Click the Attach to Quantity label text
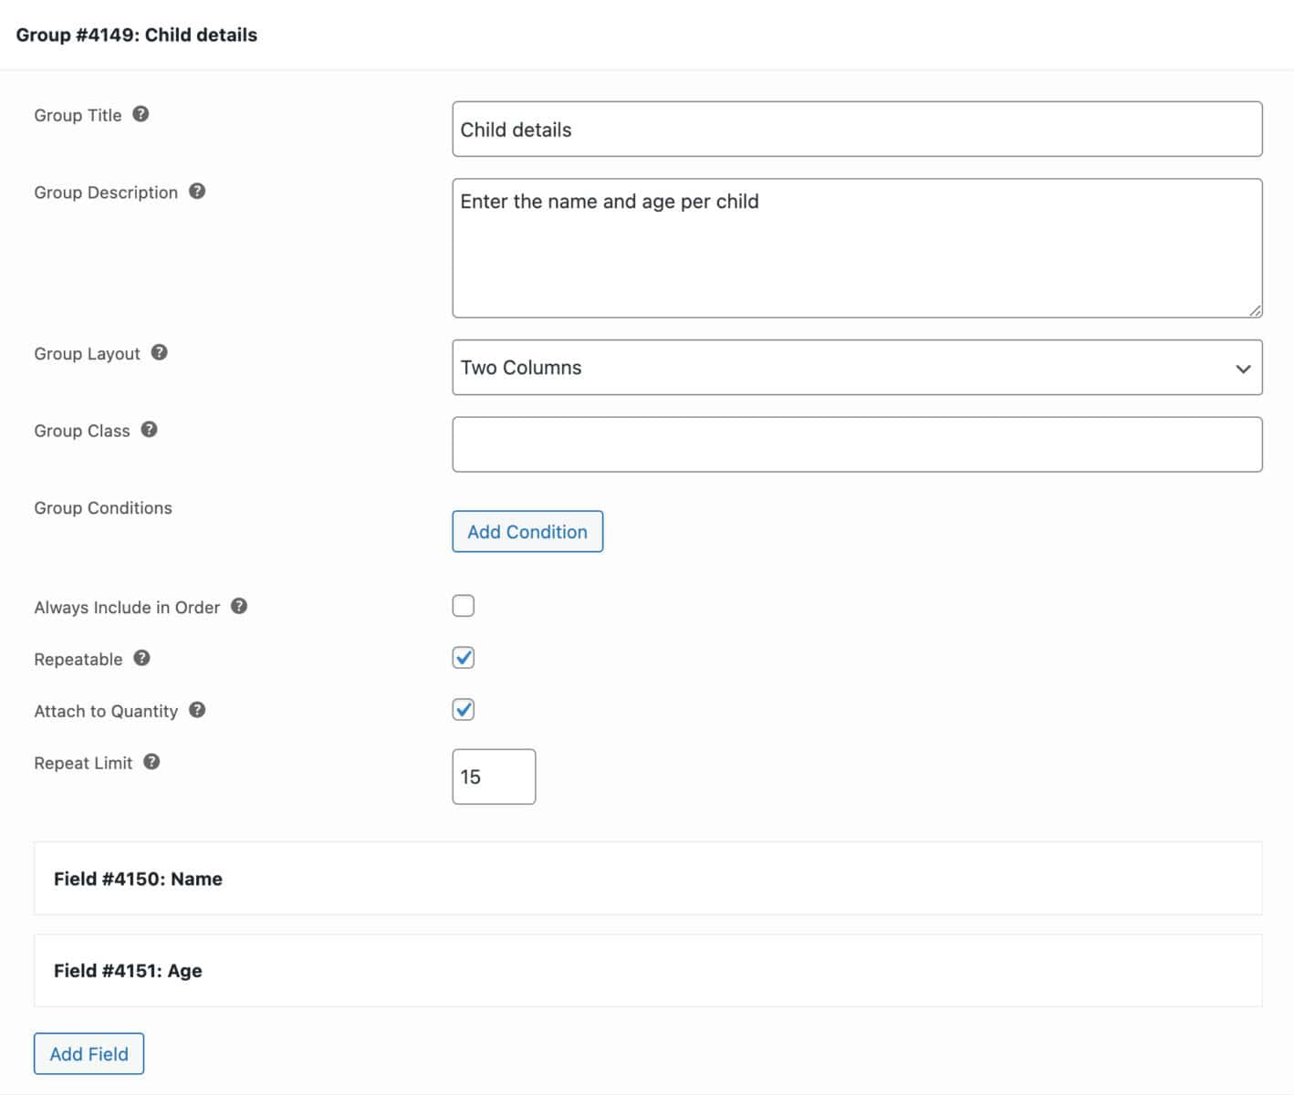1294x1095 pixels. (x=106, y=712)
